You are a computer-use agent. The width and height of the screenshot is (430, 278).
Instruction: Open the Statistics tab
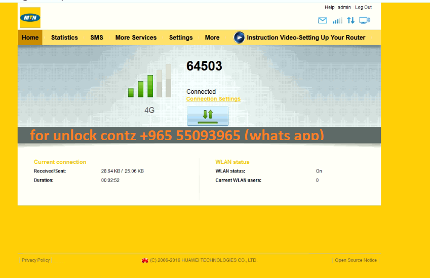pos(64,38)
